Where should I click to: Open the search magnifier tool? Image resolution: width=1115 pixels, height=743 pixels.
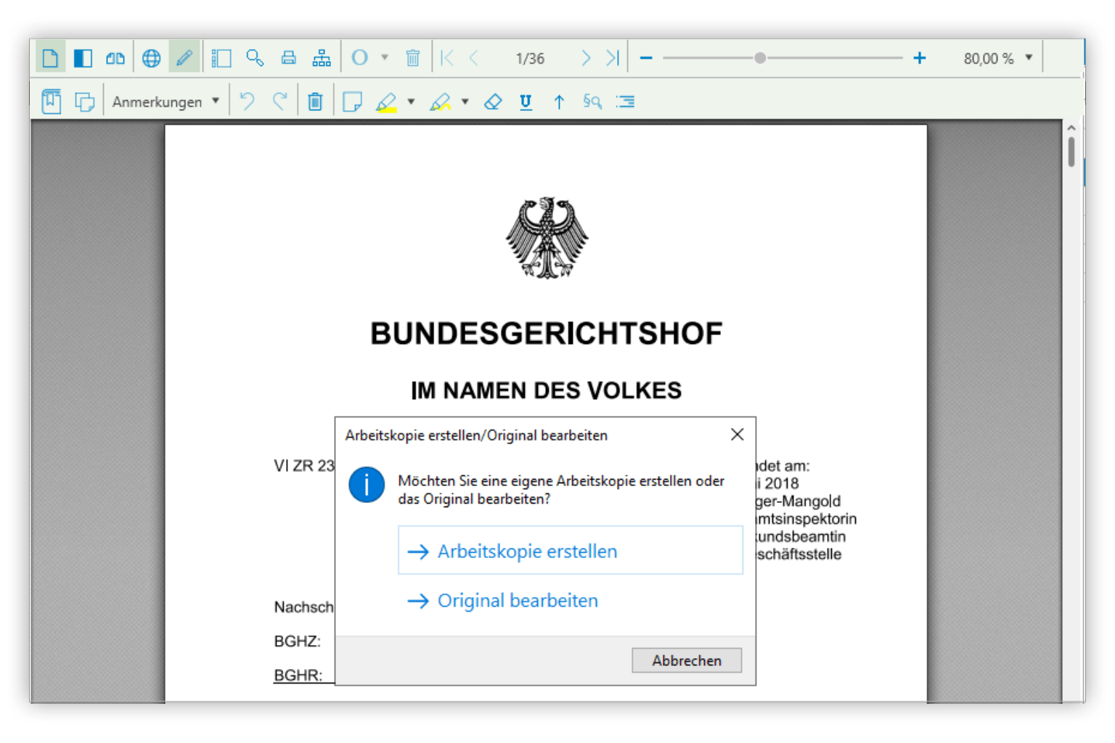254,58
